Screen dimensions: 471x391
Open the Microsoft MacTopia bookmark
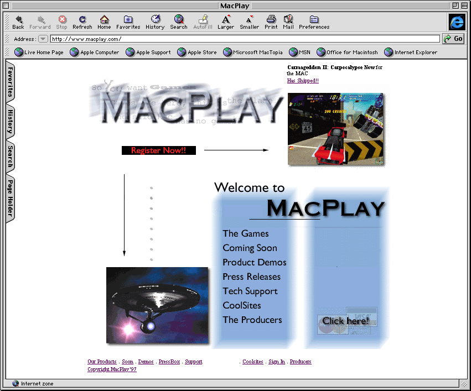point(253,52)
